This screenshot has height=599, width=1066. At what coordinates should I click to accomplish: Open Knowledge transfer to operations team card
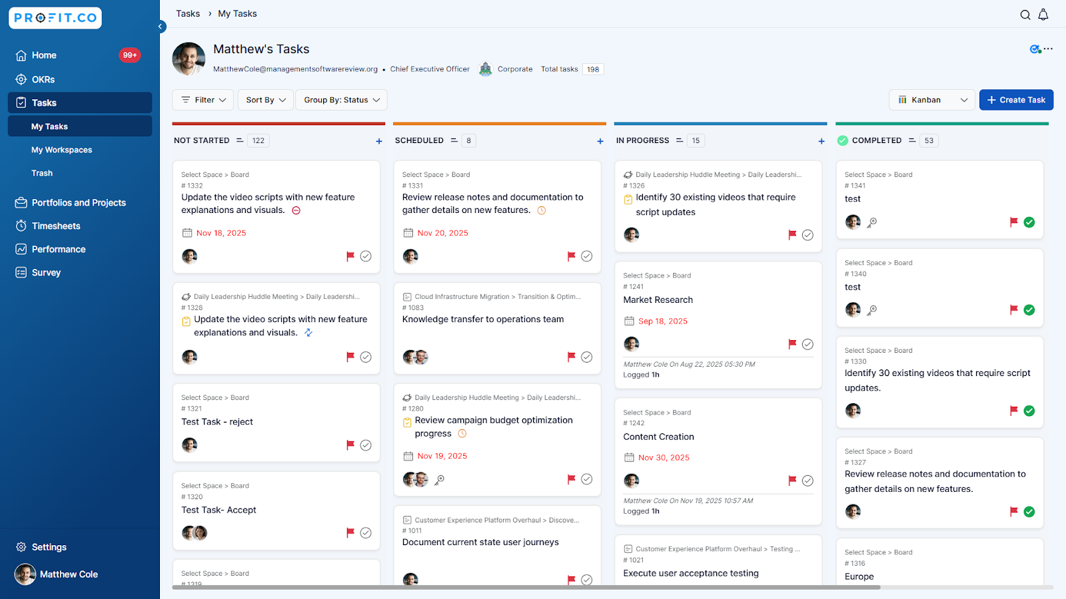[497, 329]
